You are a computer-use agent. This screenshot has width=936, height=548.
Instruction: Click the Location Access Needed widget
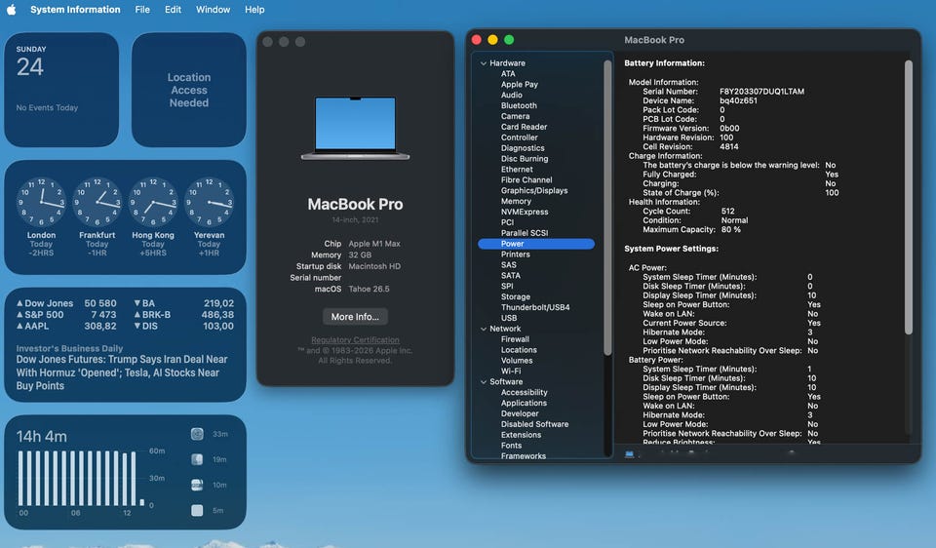point(188,90)
